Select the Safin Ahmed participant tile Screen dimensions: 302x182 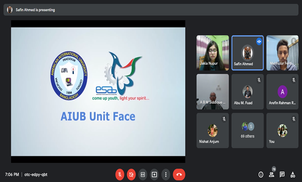tap(247, 53)
